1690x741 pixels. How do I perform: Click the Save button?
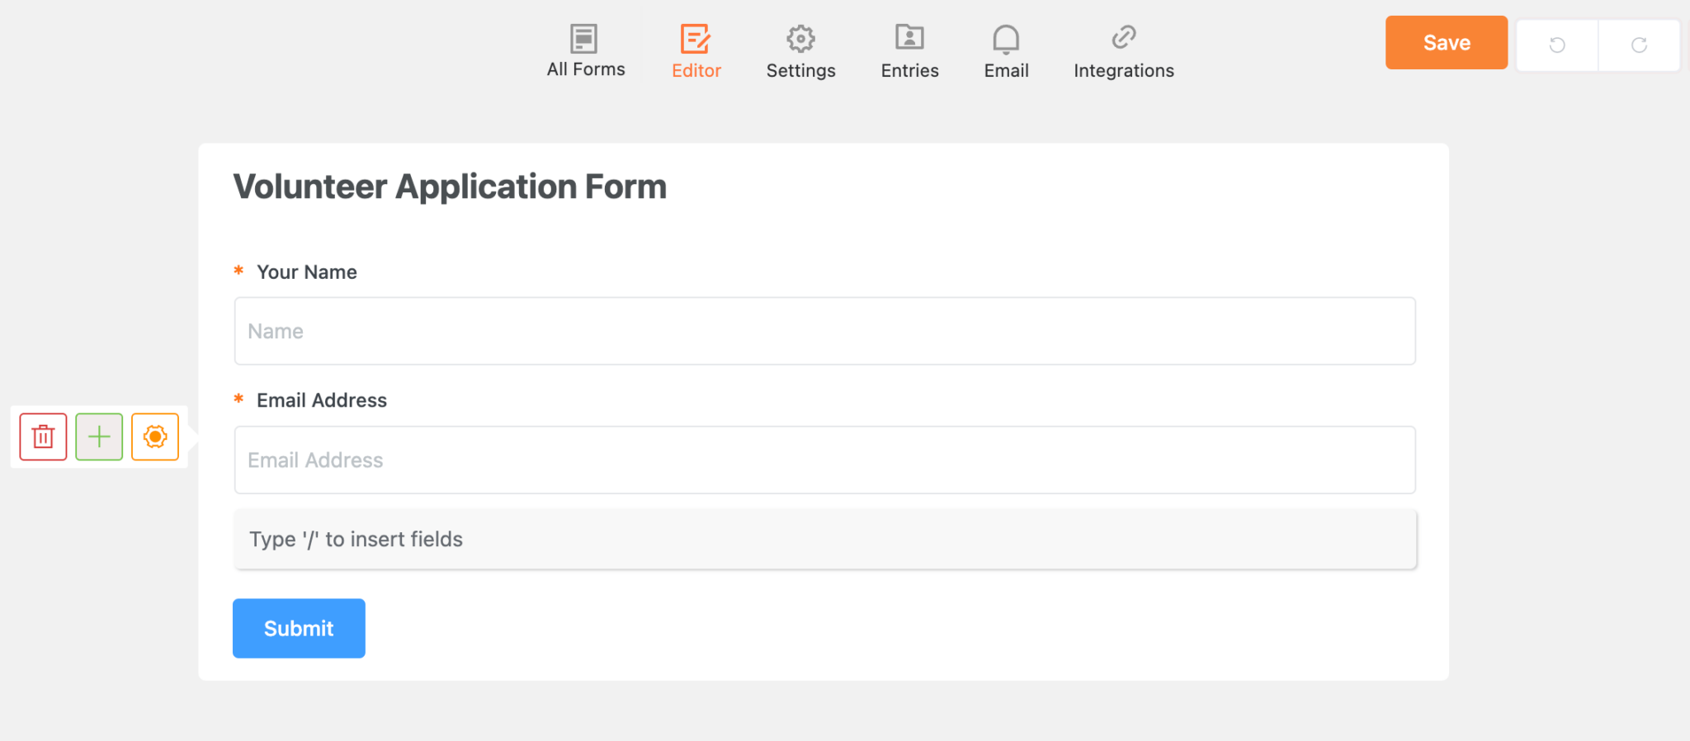point(1446,42)
